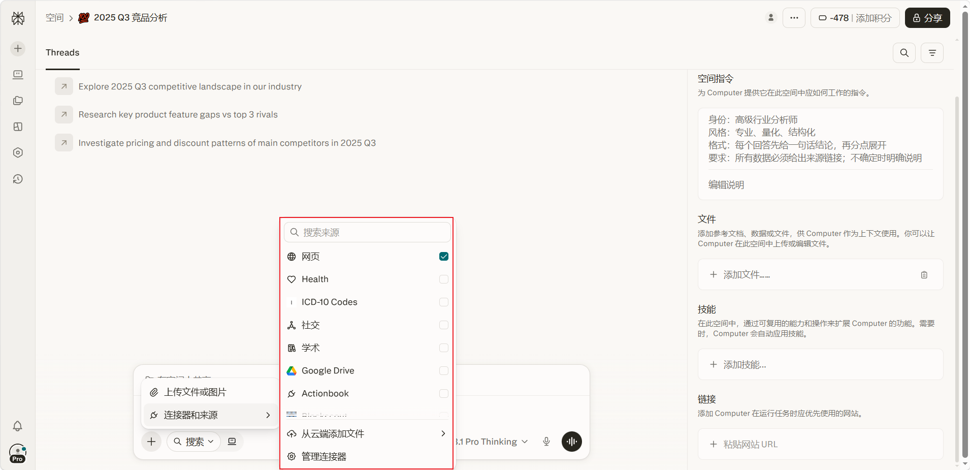This screenshot has width=970, height=470.
Task: Click the plus attach button in the composer
Action: [x=151, y=442]
